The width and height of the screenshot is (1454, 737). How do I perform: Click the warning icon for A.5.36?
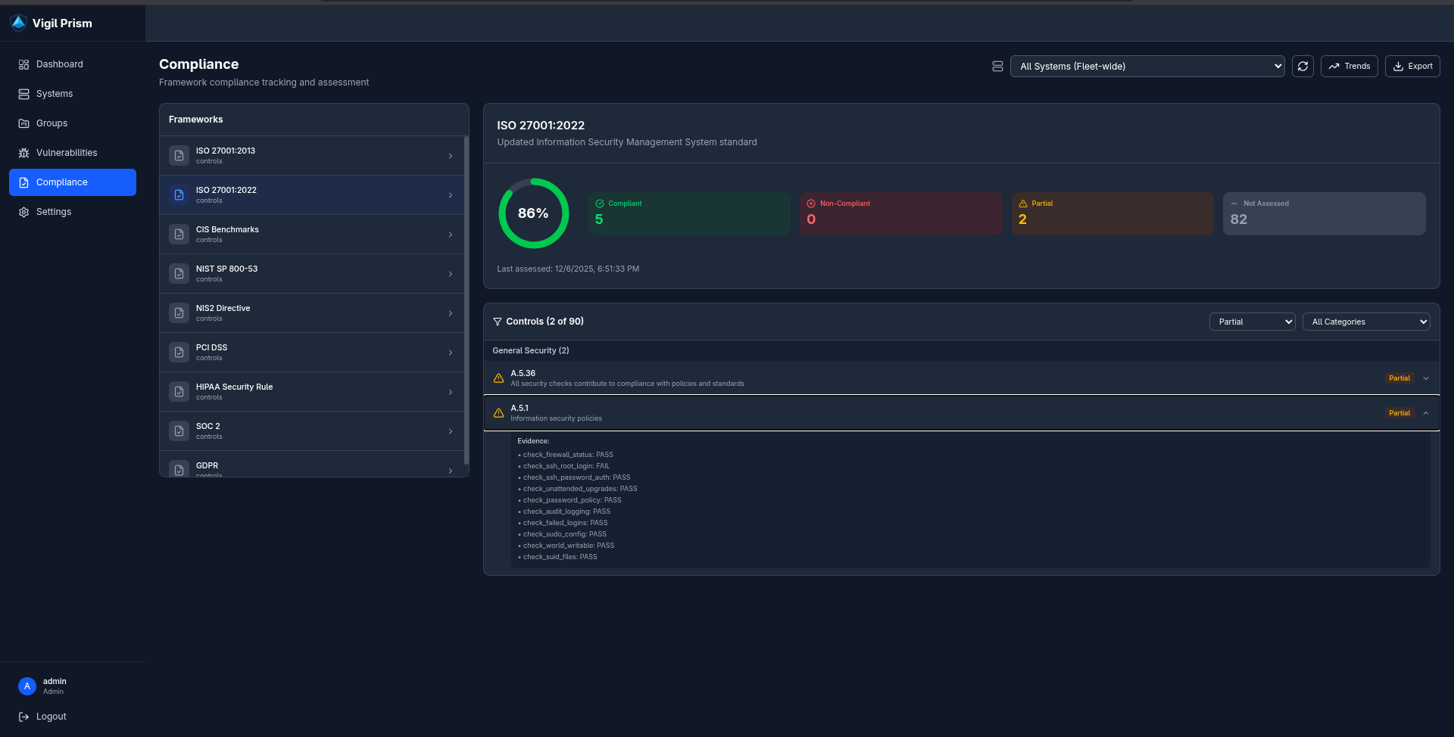tap(498, 378)
